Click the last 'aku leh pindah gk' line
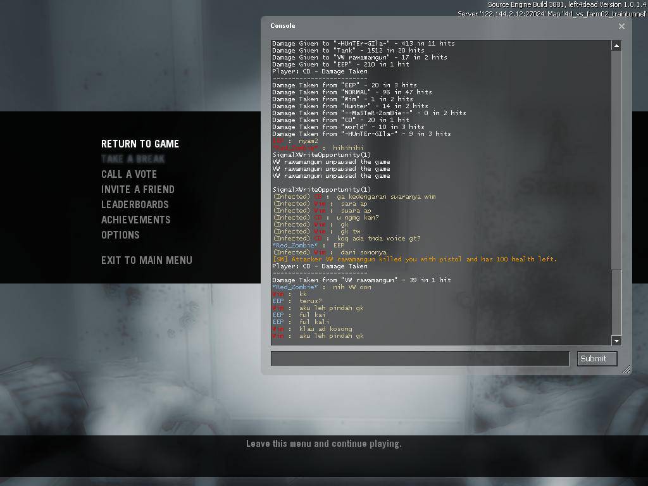The width and height of the screenshot is (648, 486). click(318, 336)
